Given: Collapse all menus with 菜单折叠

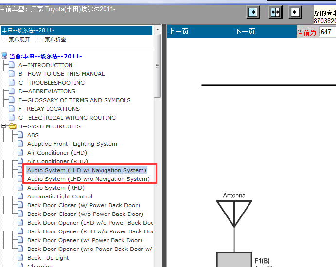Looking at the screenshot, I should click(55, 40).
